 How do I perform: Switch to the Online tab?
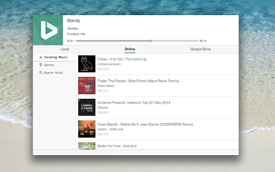(130, 49)
